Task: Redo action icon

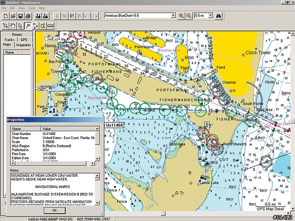Action: click(94, 16)
